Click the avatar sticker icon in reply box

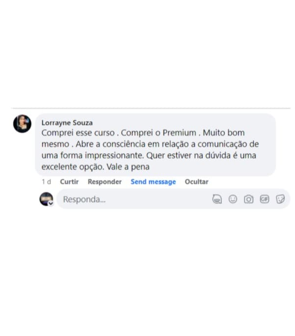click(x=217, y=199)
